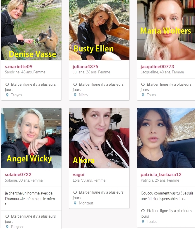Open the vagui profile link

coord(78,175)
